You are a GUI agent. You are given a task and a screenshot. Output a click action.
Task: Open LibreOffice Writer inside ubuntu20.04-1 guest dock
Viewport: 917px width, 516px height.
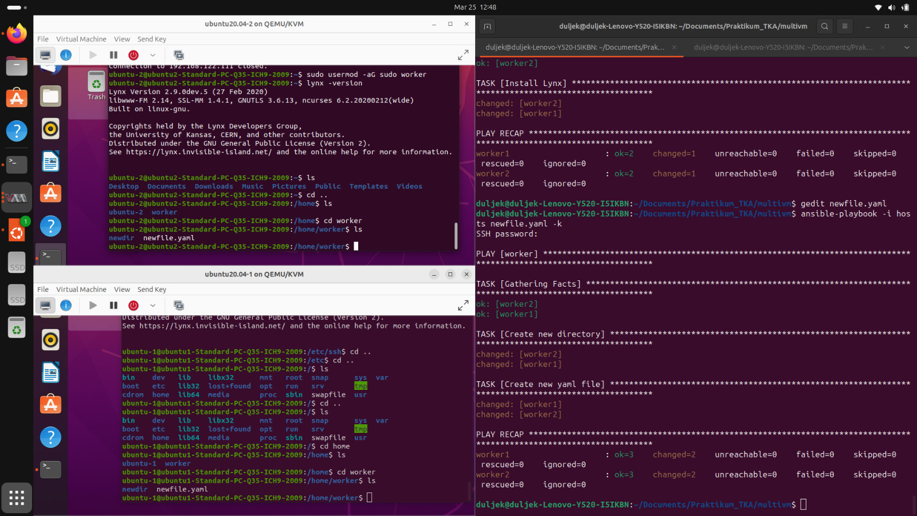pyautogui.click(x=50, y=373)
